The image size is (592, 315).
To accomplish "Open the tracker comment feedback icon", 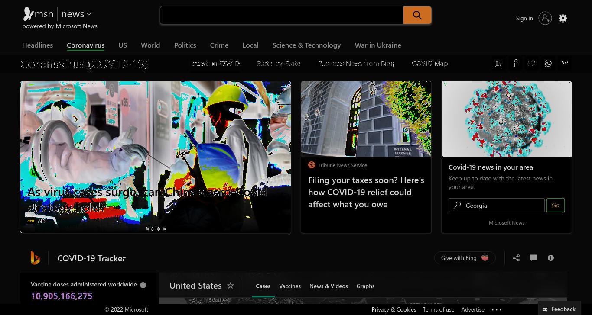I will [x=533, y=258].
